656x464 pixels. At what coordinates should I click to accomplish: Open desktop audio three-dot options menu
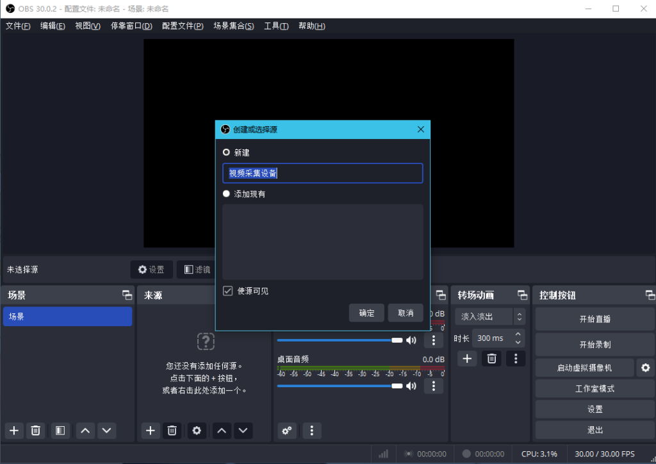pos(434,386)
